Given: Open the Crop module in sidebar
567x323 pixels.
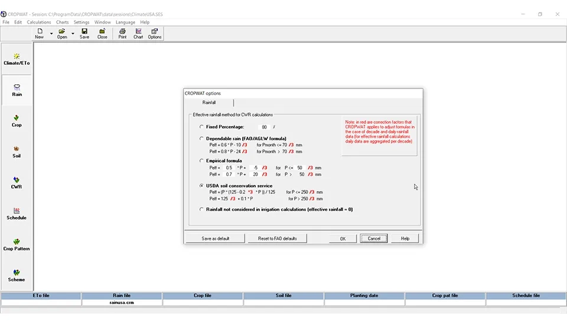Looking at the screenshot, I should point(17,121).
